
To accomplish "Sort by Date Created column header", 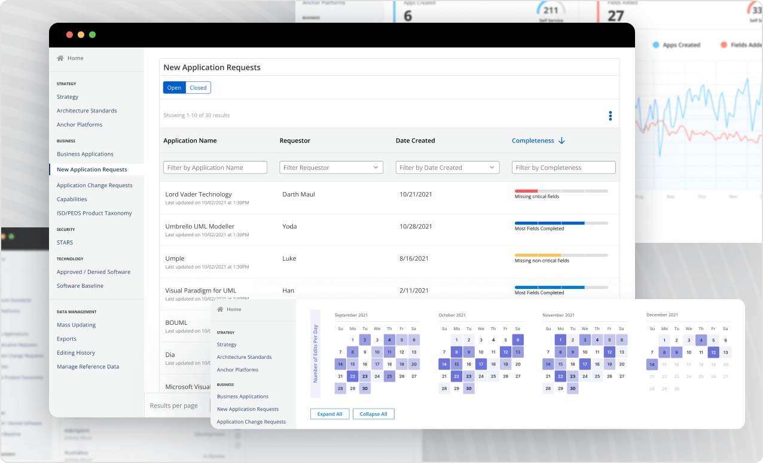I will point(415,141).
